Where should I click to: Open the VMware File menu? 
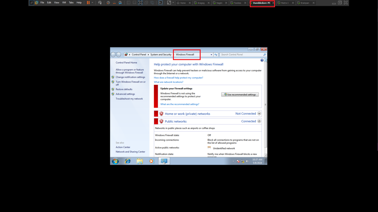(x=42, y=3)
